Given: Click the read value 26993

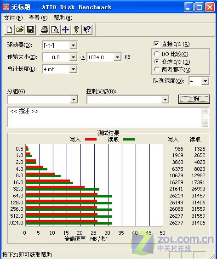Looking at the screenshot, I should [198, 189].
